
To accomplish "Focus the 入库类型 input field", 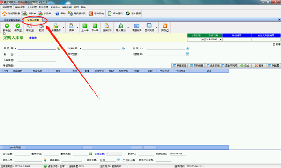I will point(37,60).
